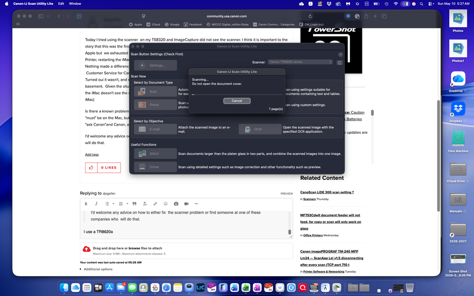The image size is (474, 296).
Task: Open the Edit menu in menu bar
Action: coord(61,4)
